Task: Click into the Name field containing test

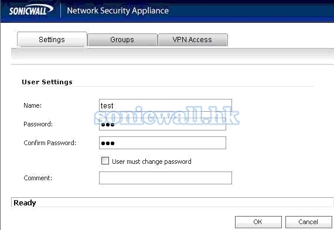Action: coord(165,105)
